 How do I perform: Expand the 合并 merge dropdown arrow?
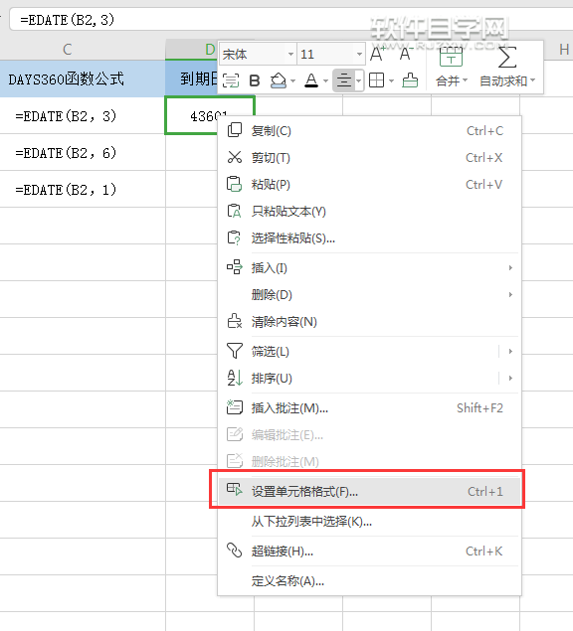465,80
